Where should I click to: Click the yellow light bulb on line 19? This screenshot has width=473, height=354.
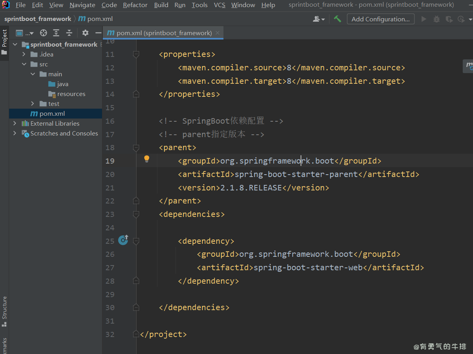click(x=147, y=159)
